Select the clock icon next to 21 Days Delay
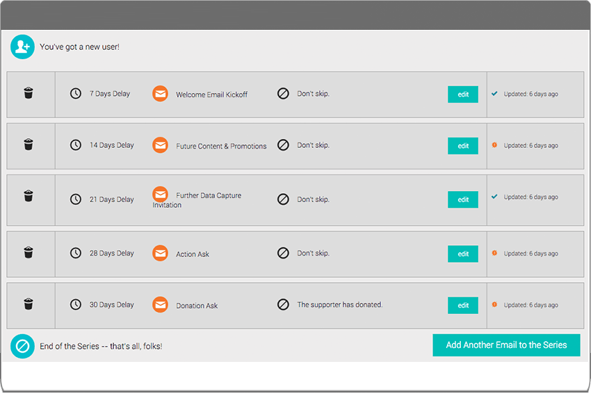593x396 pixels. (76, 199)
